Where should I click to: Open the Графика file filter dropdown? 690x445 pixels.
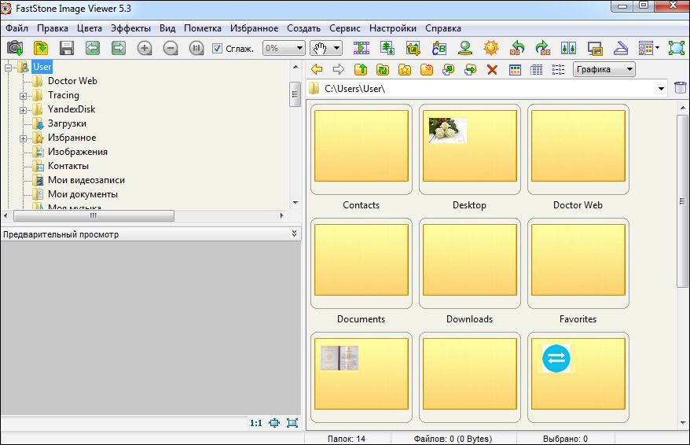coord(604,69)
